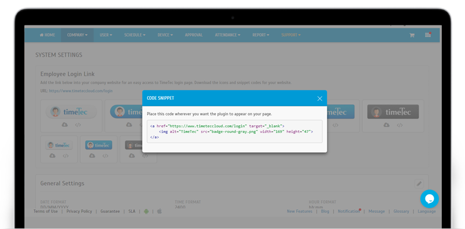
Task: Expand the SCHEDULE dropdown menu
Action: tap(135, 35)
